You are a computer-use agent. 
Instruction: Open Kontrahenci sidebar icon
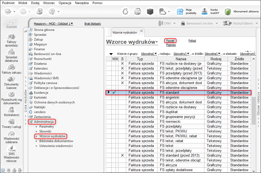(11, 110)
